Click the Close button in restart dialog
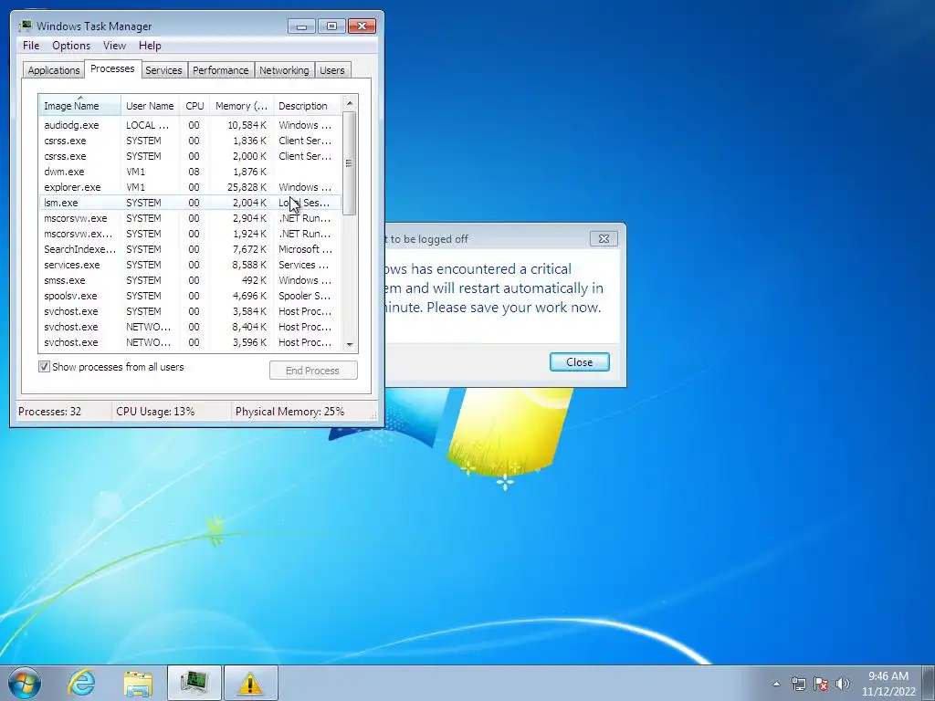The width and height of the screenshot is (935, 701). click(x=580, y=361)
